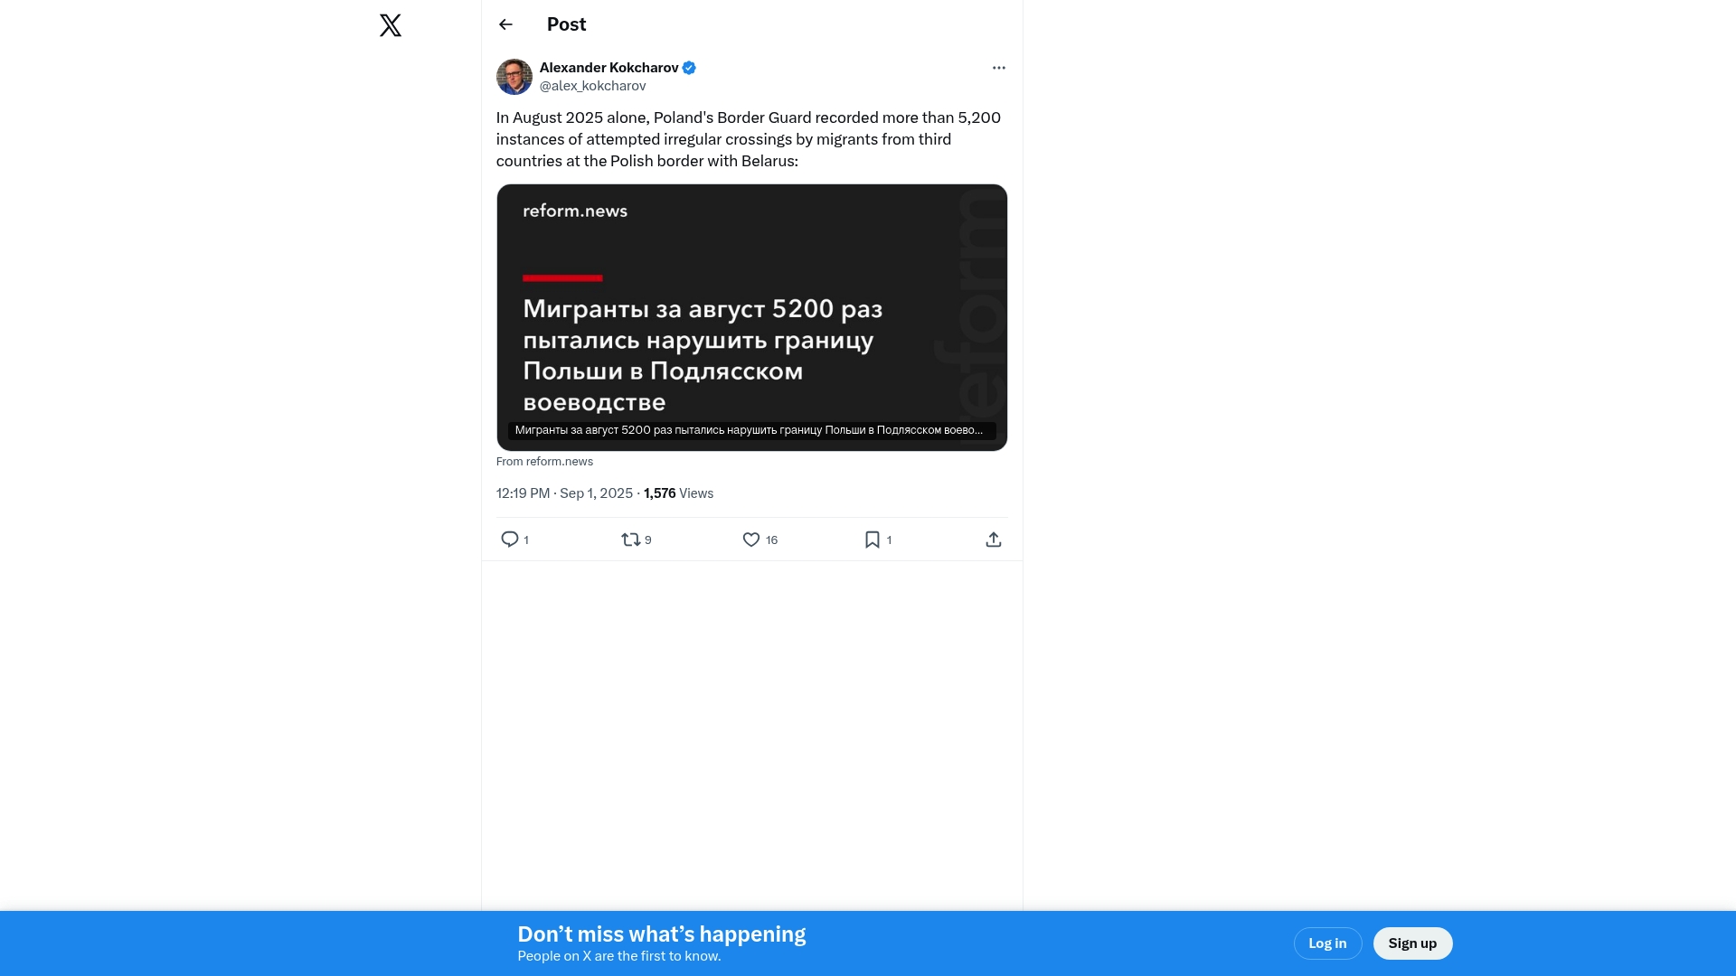1736x976 pixels.
Task: Click the X logo icon
Action: (x=391, y=25)
